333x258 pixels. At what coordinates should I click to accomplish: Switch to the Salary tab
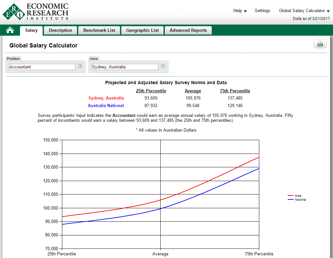(x=31, y=30)
